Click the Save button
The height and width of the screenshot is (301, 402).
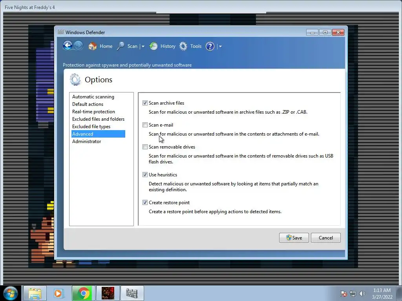[x=294, y=238]
